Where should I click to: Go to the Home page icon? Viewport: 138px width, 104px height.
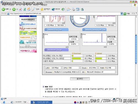(29, 9)
